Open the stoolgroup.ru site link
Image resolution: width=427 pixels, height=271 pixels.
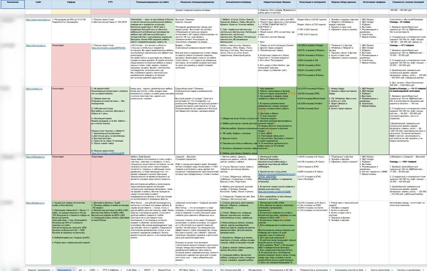(x=35, y=203)
